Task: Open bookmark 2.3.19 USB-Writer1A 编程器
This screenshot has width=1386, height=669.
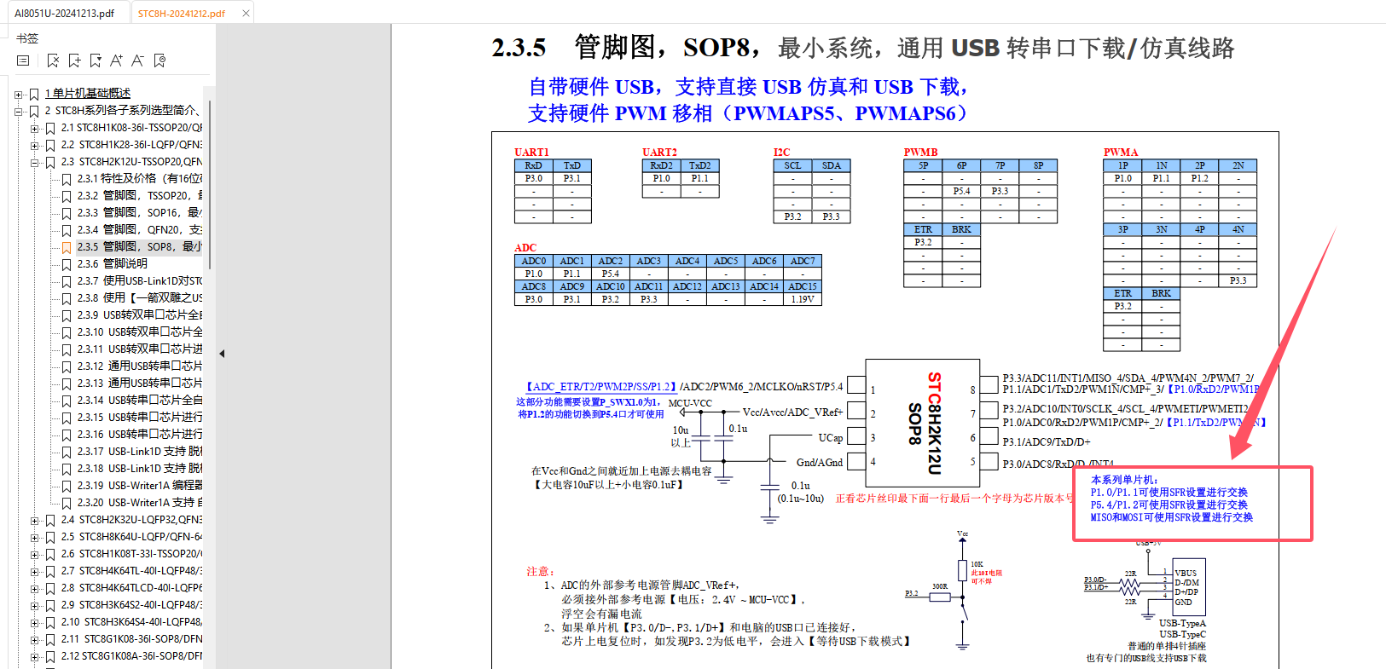Action: pyautogui.click(x=140, y=486)
